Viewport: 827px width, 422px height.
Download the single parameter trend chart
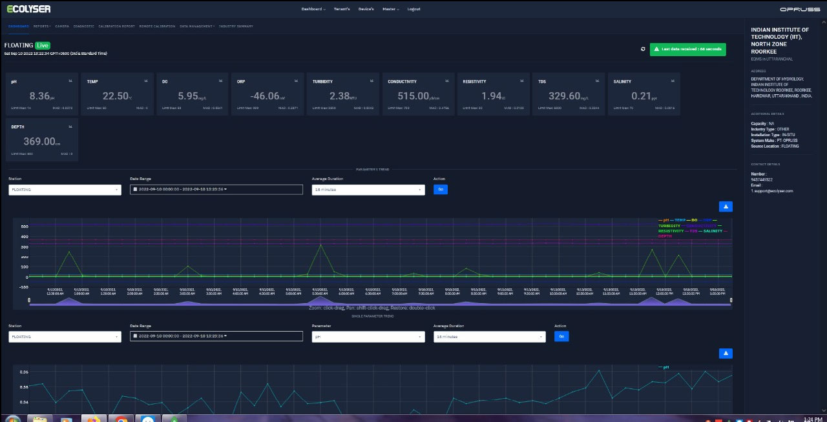click(x=726, y=354)
